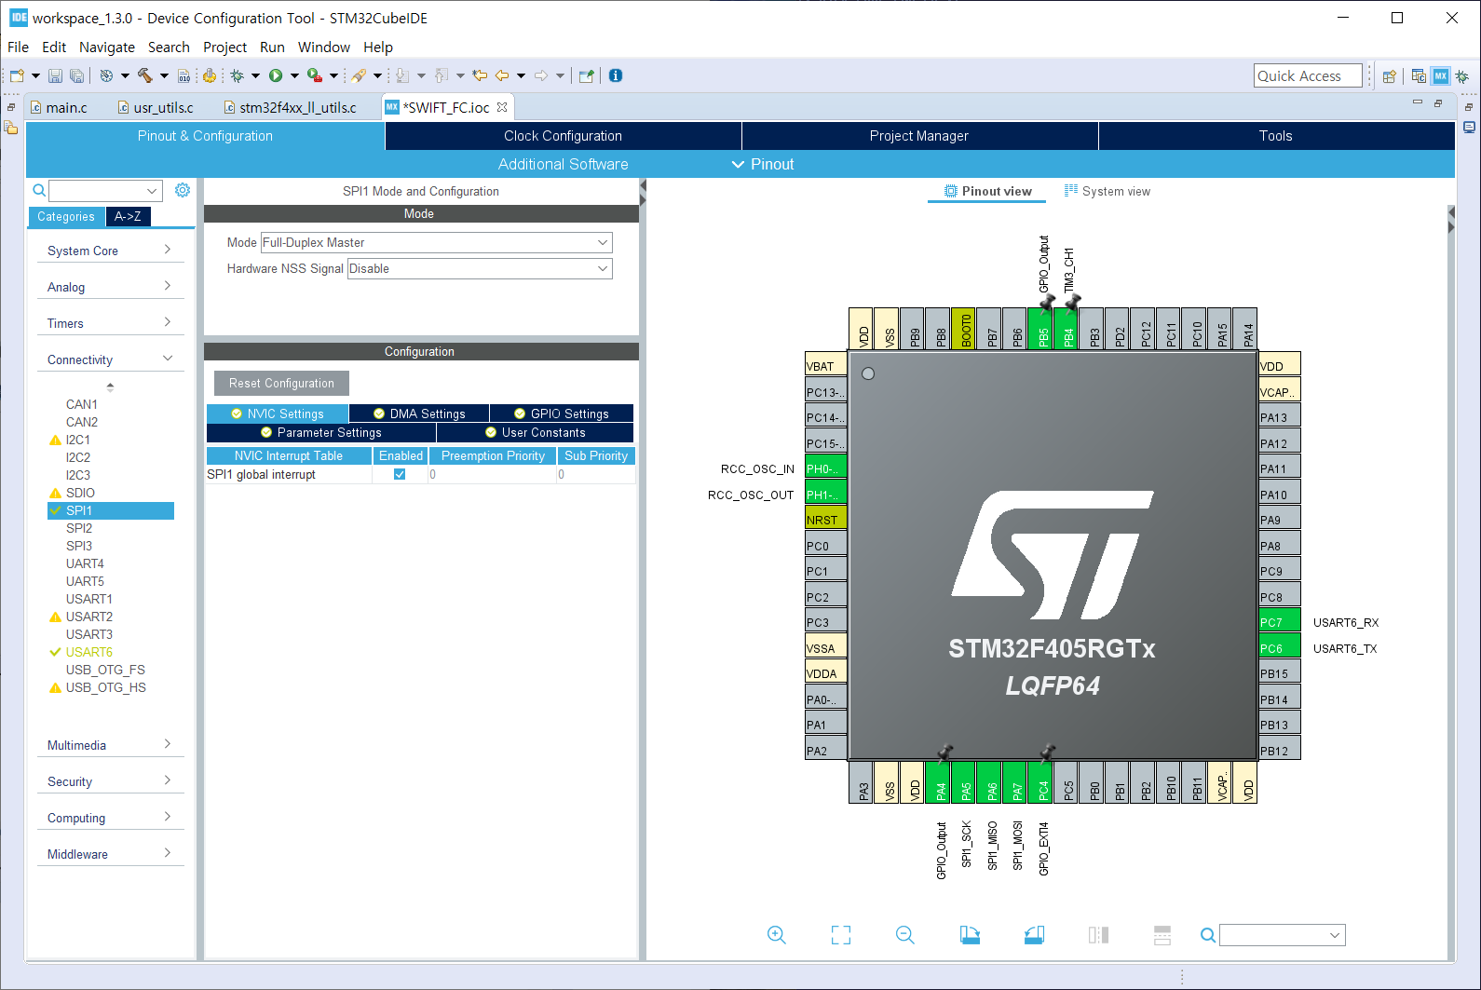Zoom out of the pinout view
1481x990 pixels.
(x=904, y=935)
